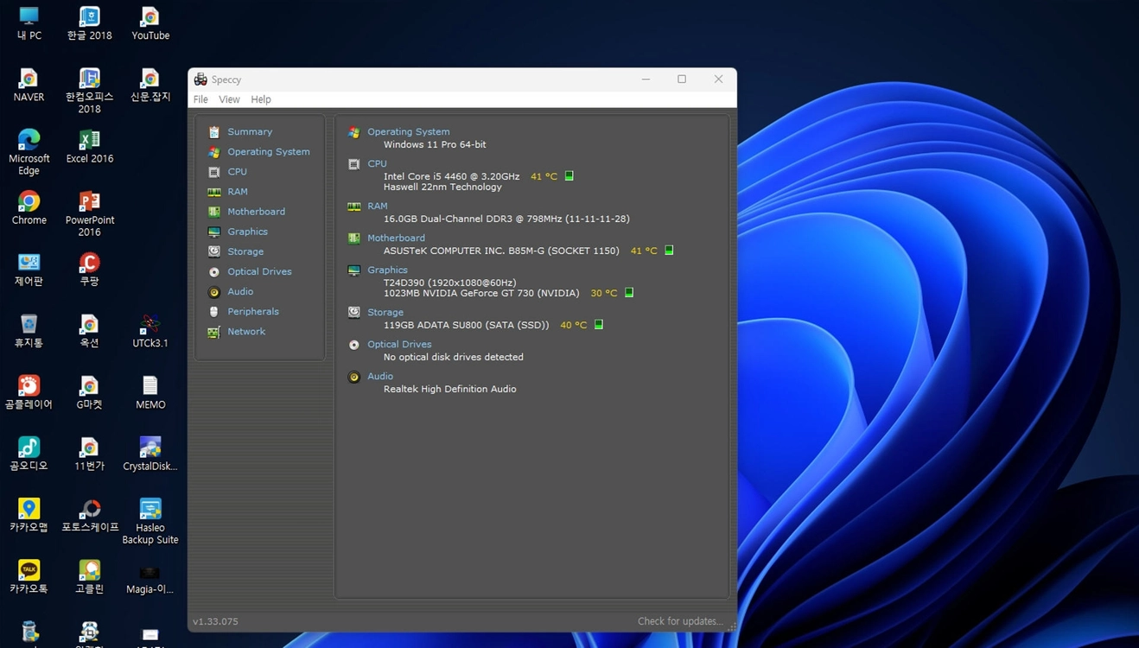The image size is (1139, 648).
Task: Select the PowerPoint 2016 desktop icon
Action: pos(90,214)
